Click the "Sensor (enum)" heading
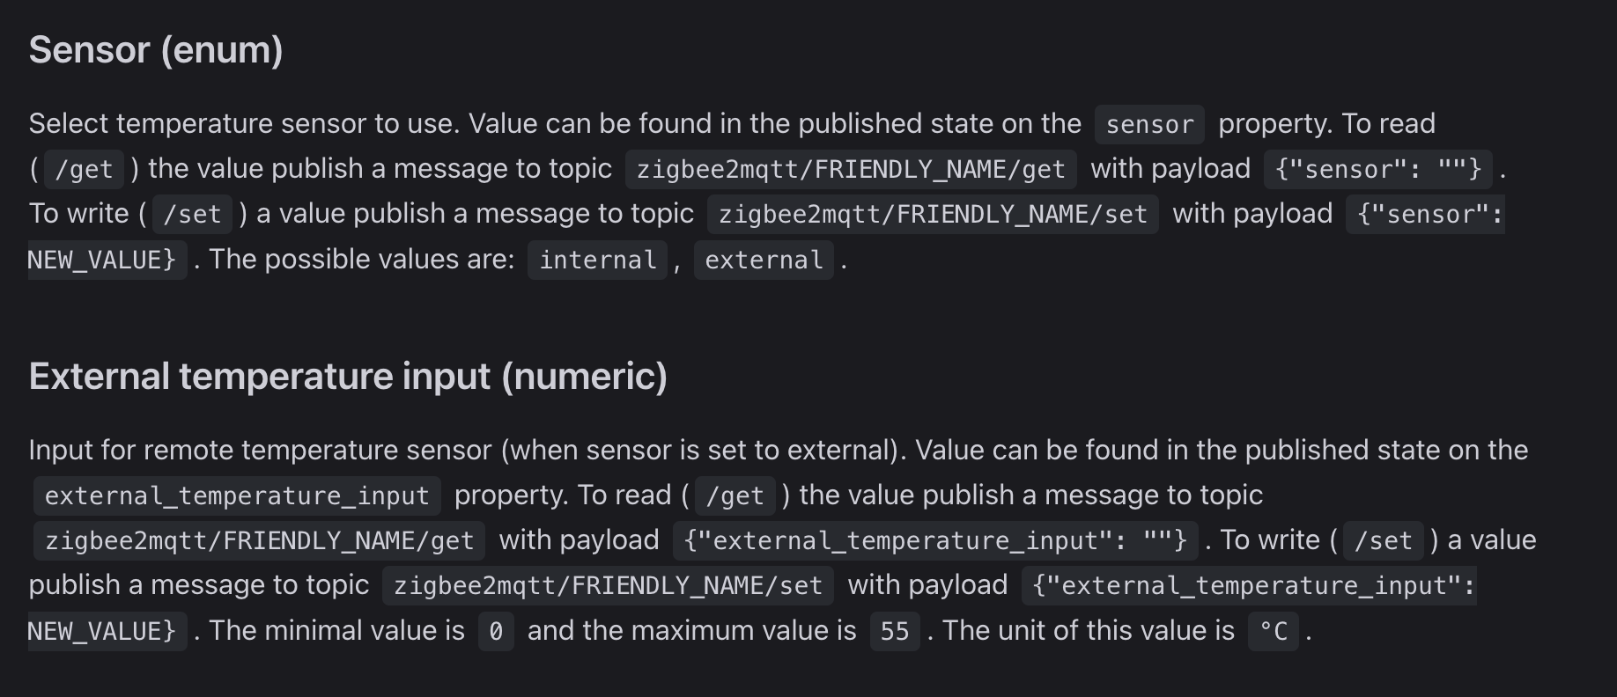This screenshot has width=1617, height=697. click(x=156, y=50)
